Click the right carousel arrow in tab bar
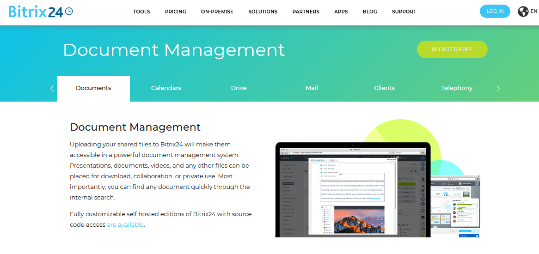The height and width of the screenshot is (254, 539). (x=498, y=89)
